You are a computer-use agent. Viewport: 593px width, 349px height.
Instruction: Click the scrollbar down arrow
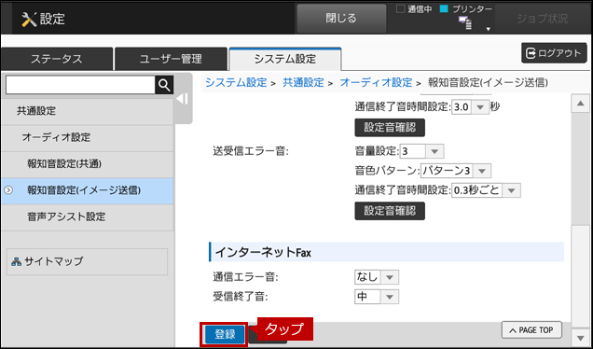click(x=581, y=337)
